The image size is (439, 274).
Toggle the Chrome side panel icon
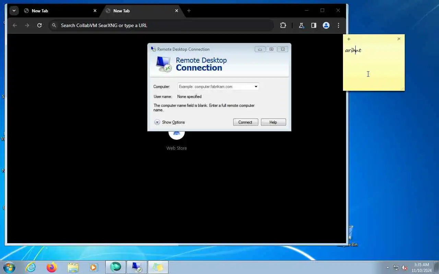click(x=313, y=25)
